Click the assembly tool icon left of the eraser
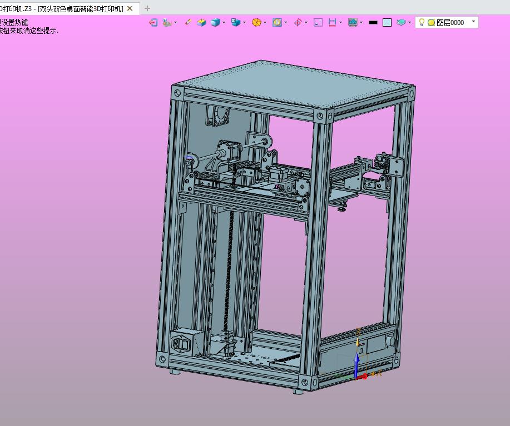Viewport: 510px width, 426px height. [x=167, y=22]
